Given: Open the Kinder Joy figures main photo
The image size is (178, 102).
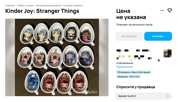Looking at the screenshot, I should [57, 57].
